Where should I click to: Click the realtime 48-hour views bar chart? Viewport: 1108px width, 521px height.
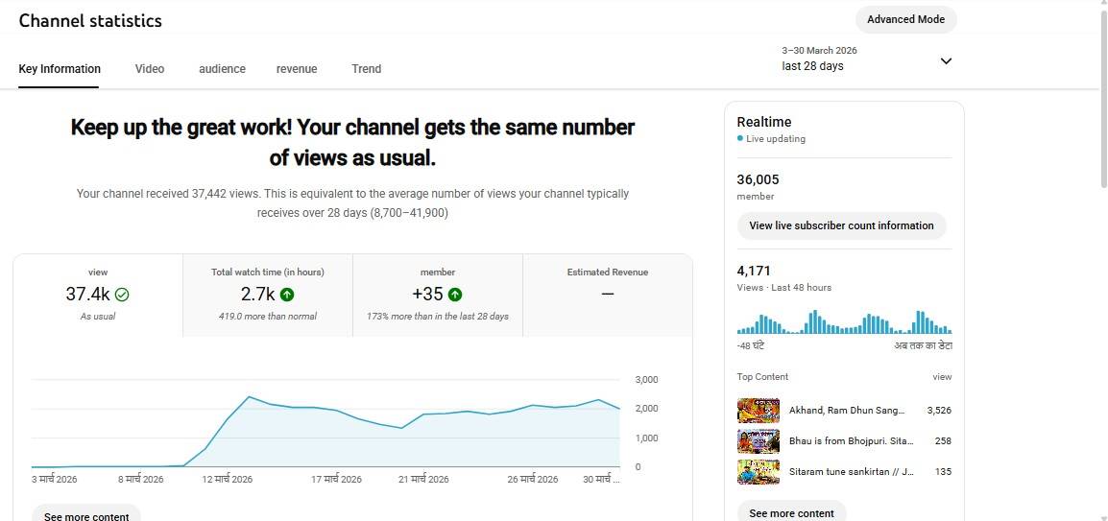click(x=844, y=322)
